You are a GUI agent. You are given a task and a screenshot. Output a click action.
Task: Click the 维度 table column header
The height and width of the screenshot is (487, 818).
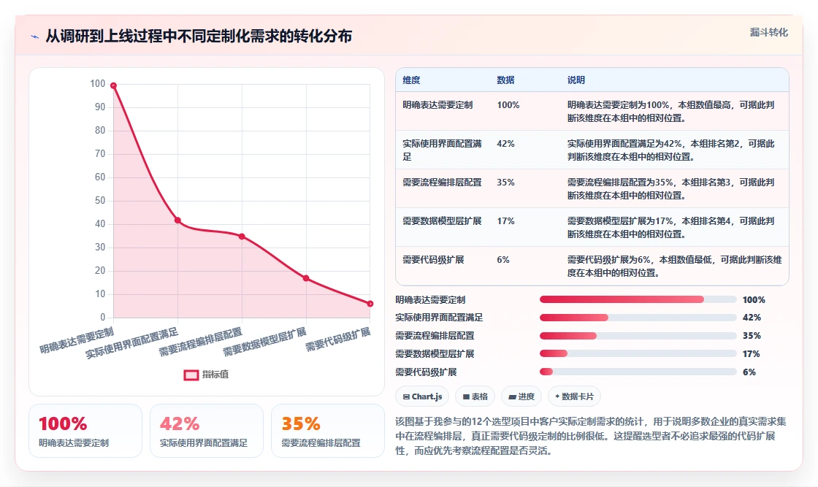[x=411, y=80]
